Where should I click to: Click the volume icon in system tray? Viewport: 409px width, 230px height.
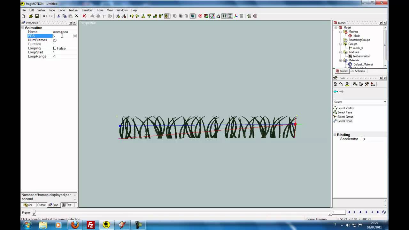348,225
